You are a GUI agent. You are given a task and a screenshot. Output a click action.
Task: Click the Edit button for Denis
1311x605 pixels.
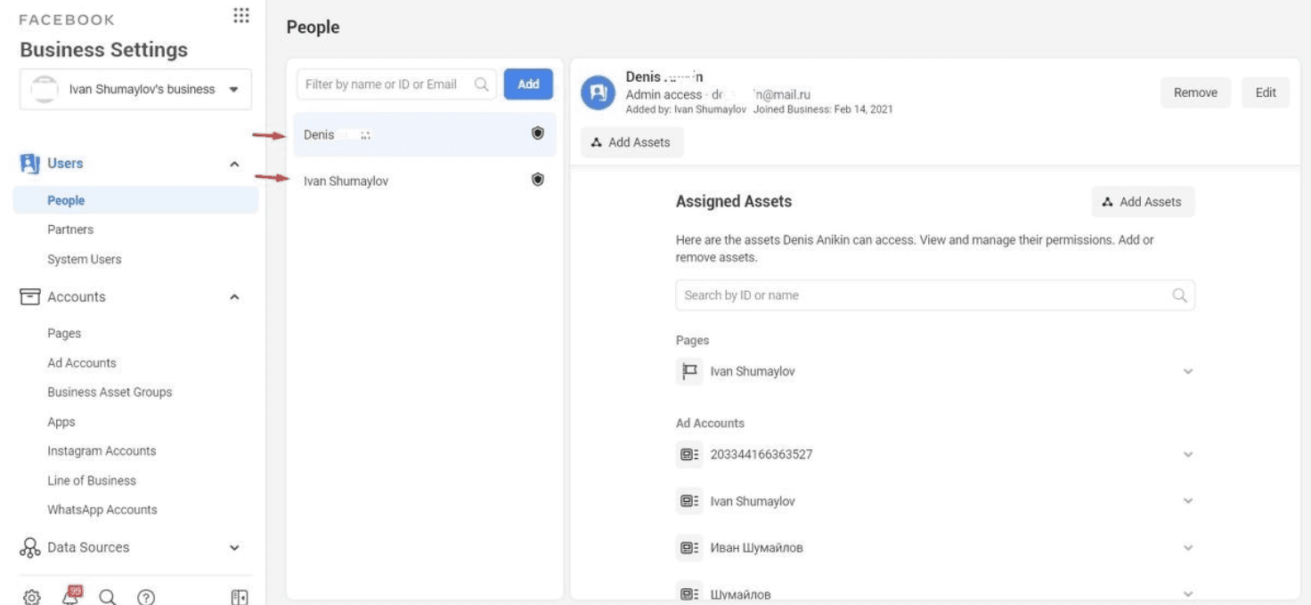[x=1266, y=93]
